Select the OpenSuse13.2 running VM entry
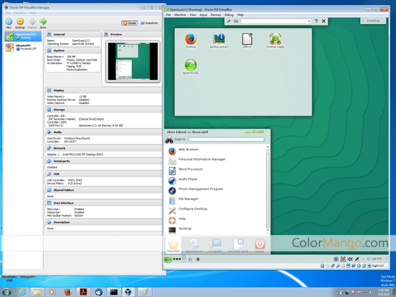Image resolution: width=396 pixels, height=297 pixels. point(23,36)
